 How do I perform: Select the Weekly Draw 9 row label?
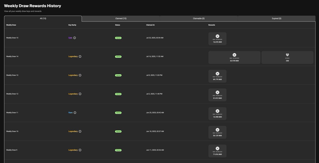point(12,150)
